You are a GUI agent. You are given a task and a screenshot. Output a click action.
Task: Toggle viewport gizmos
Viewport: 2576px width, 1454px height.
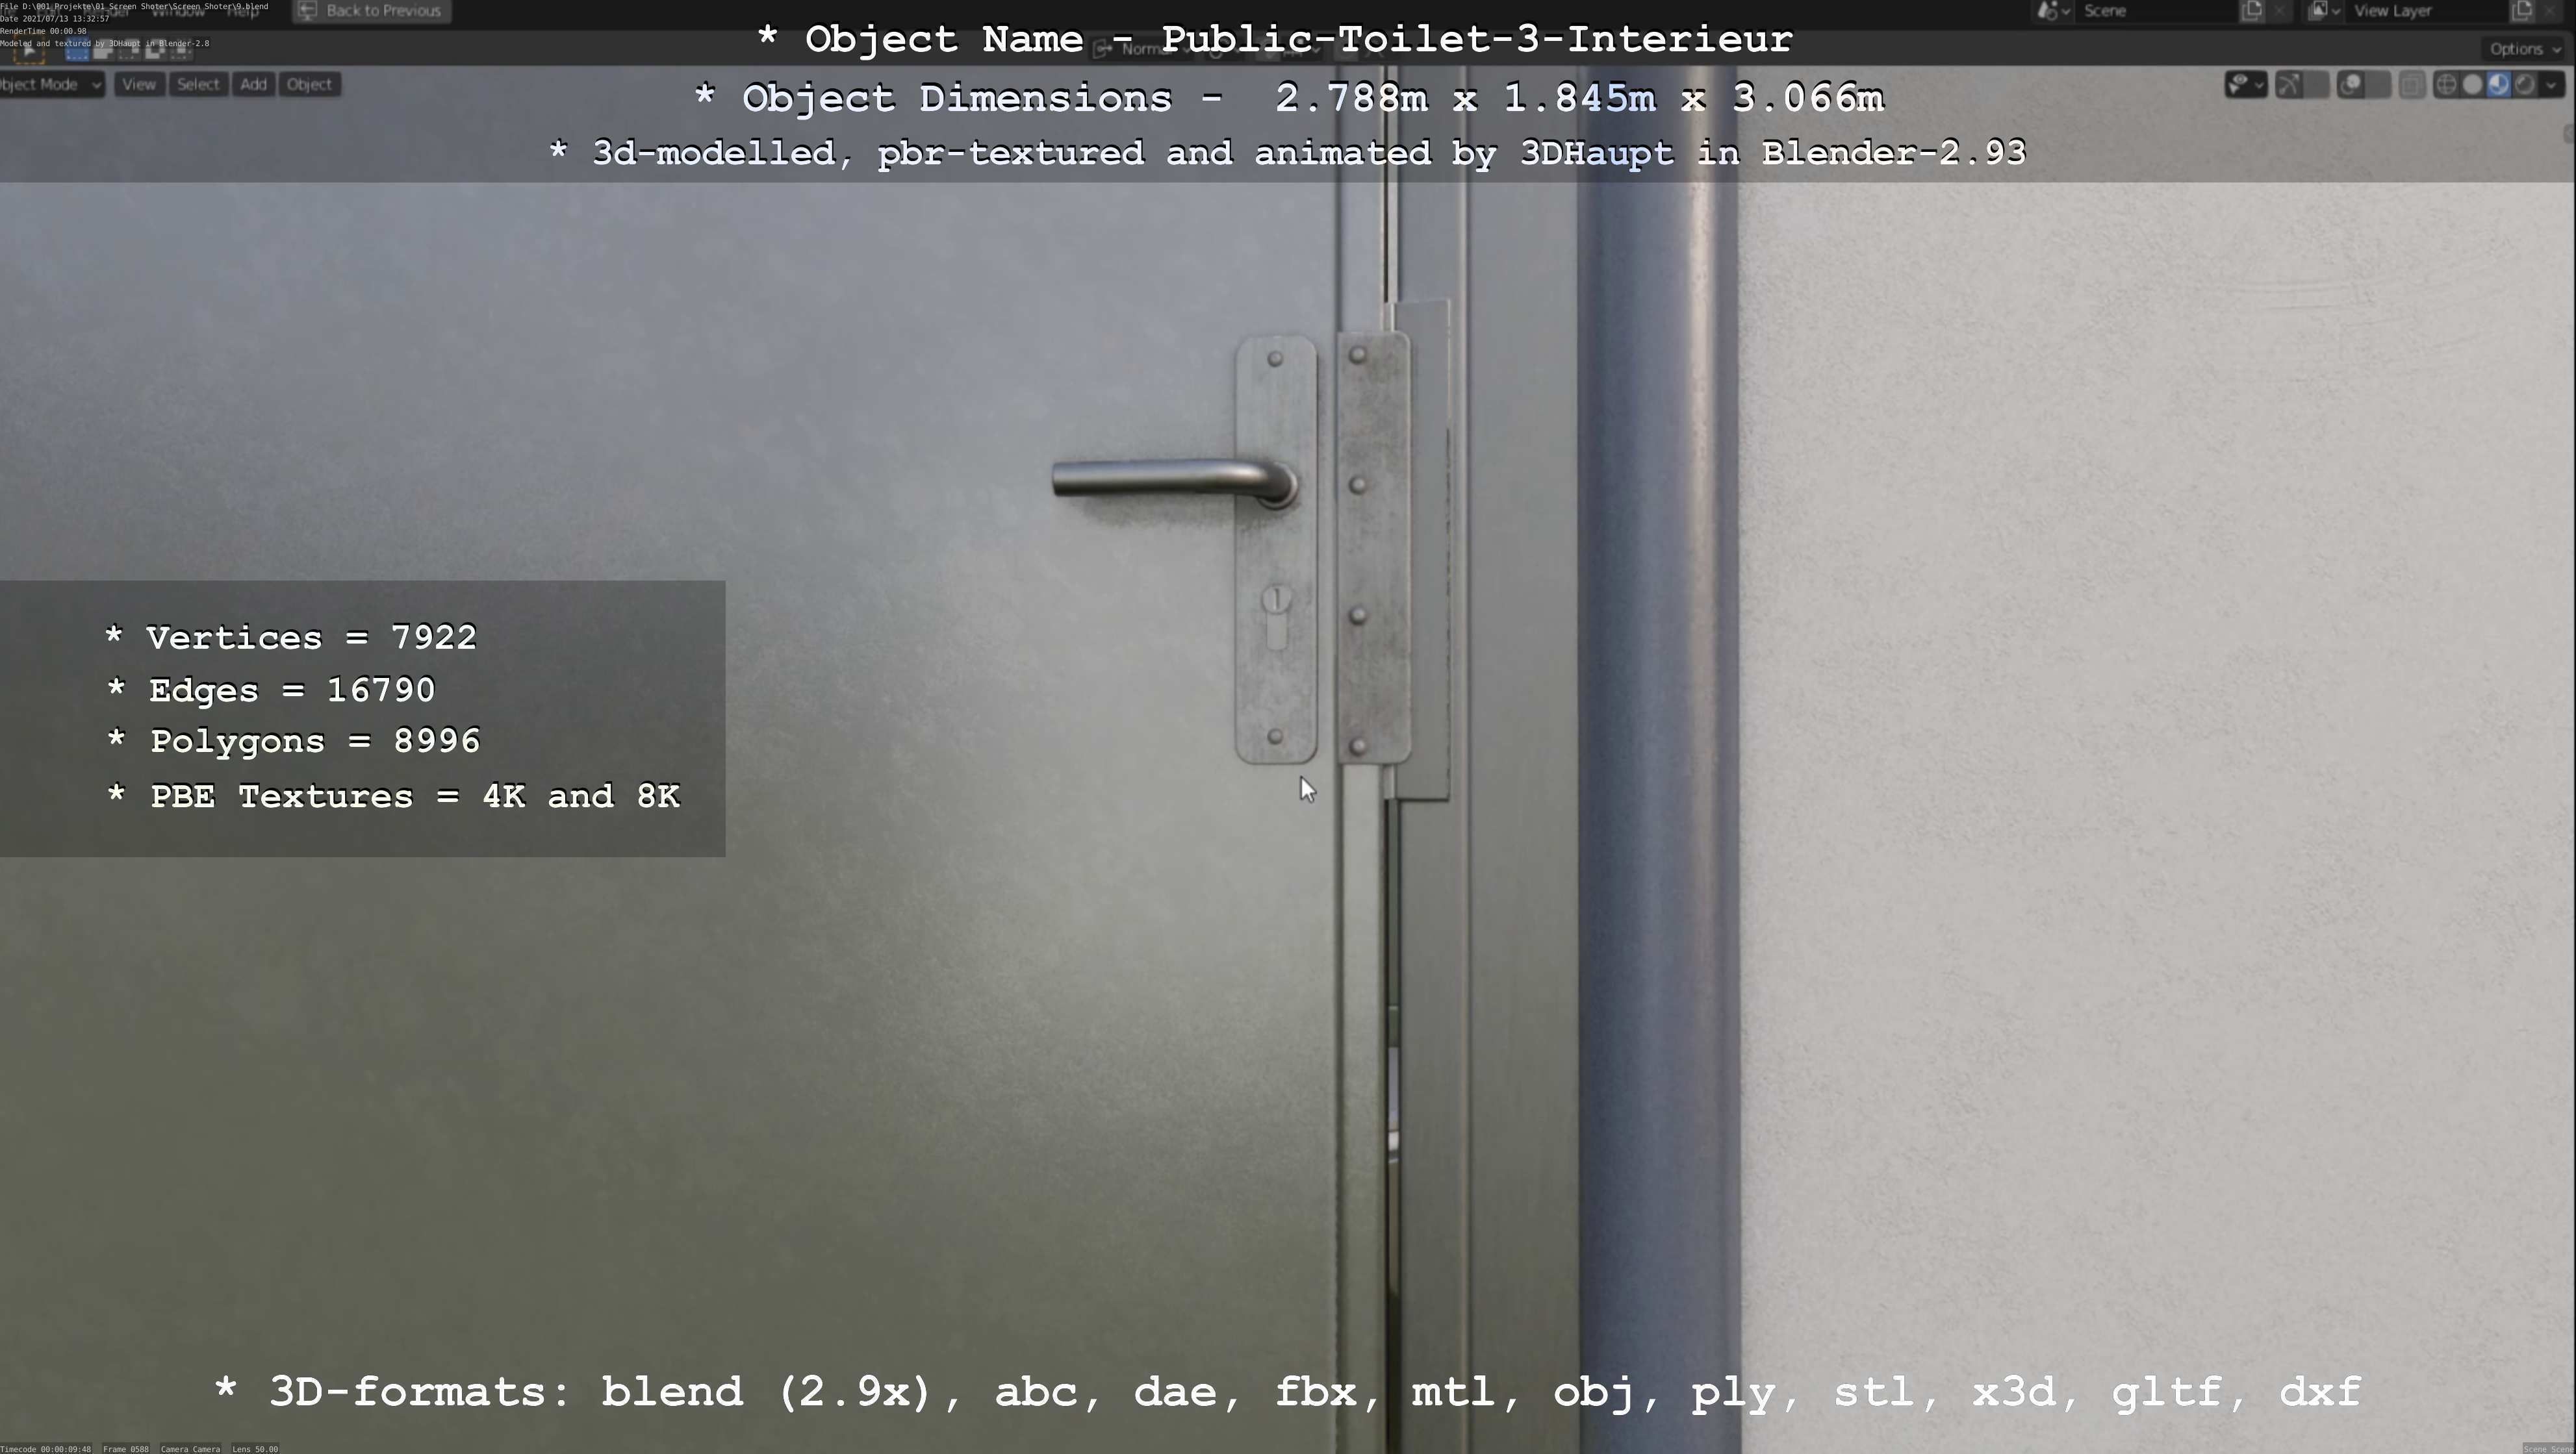tap(2290, 84)
